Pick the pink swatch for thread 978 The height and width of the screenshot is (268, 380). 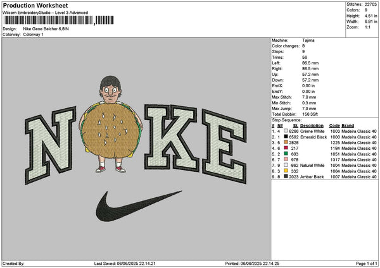point(286,160)
